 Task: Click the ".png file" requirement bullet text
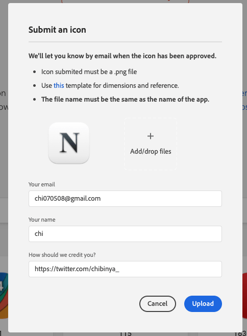pyautogui.click(x=89, y=72)
